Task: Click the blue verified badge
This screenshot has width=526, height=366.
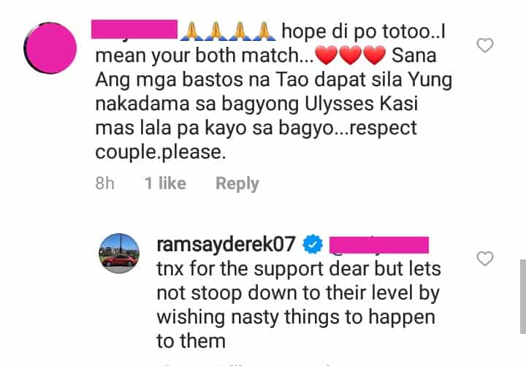Action: (x=313, y=244)
